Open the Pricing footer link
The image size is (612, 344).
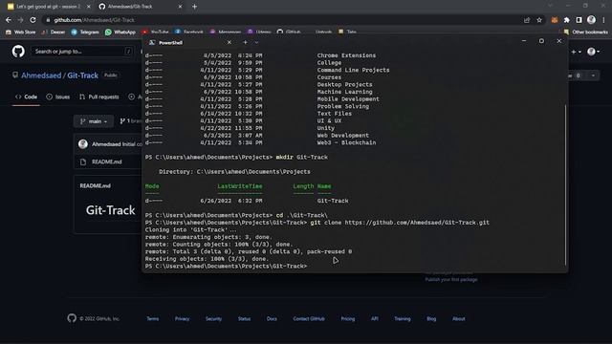point(348,318)
